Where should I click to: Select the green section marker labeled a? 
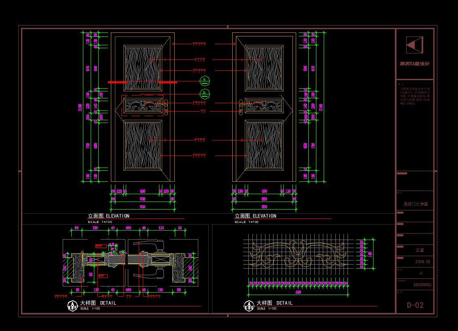point(205,80)
